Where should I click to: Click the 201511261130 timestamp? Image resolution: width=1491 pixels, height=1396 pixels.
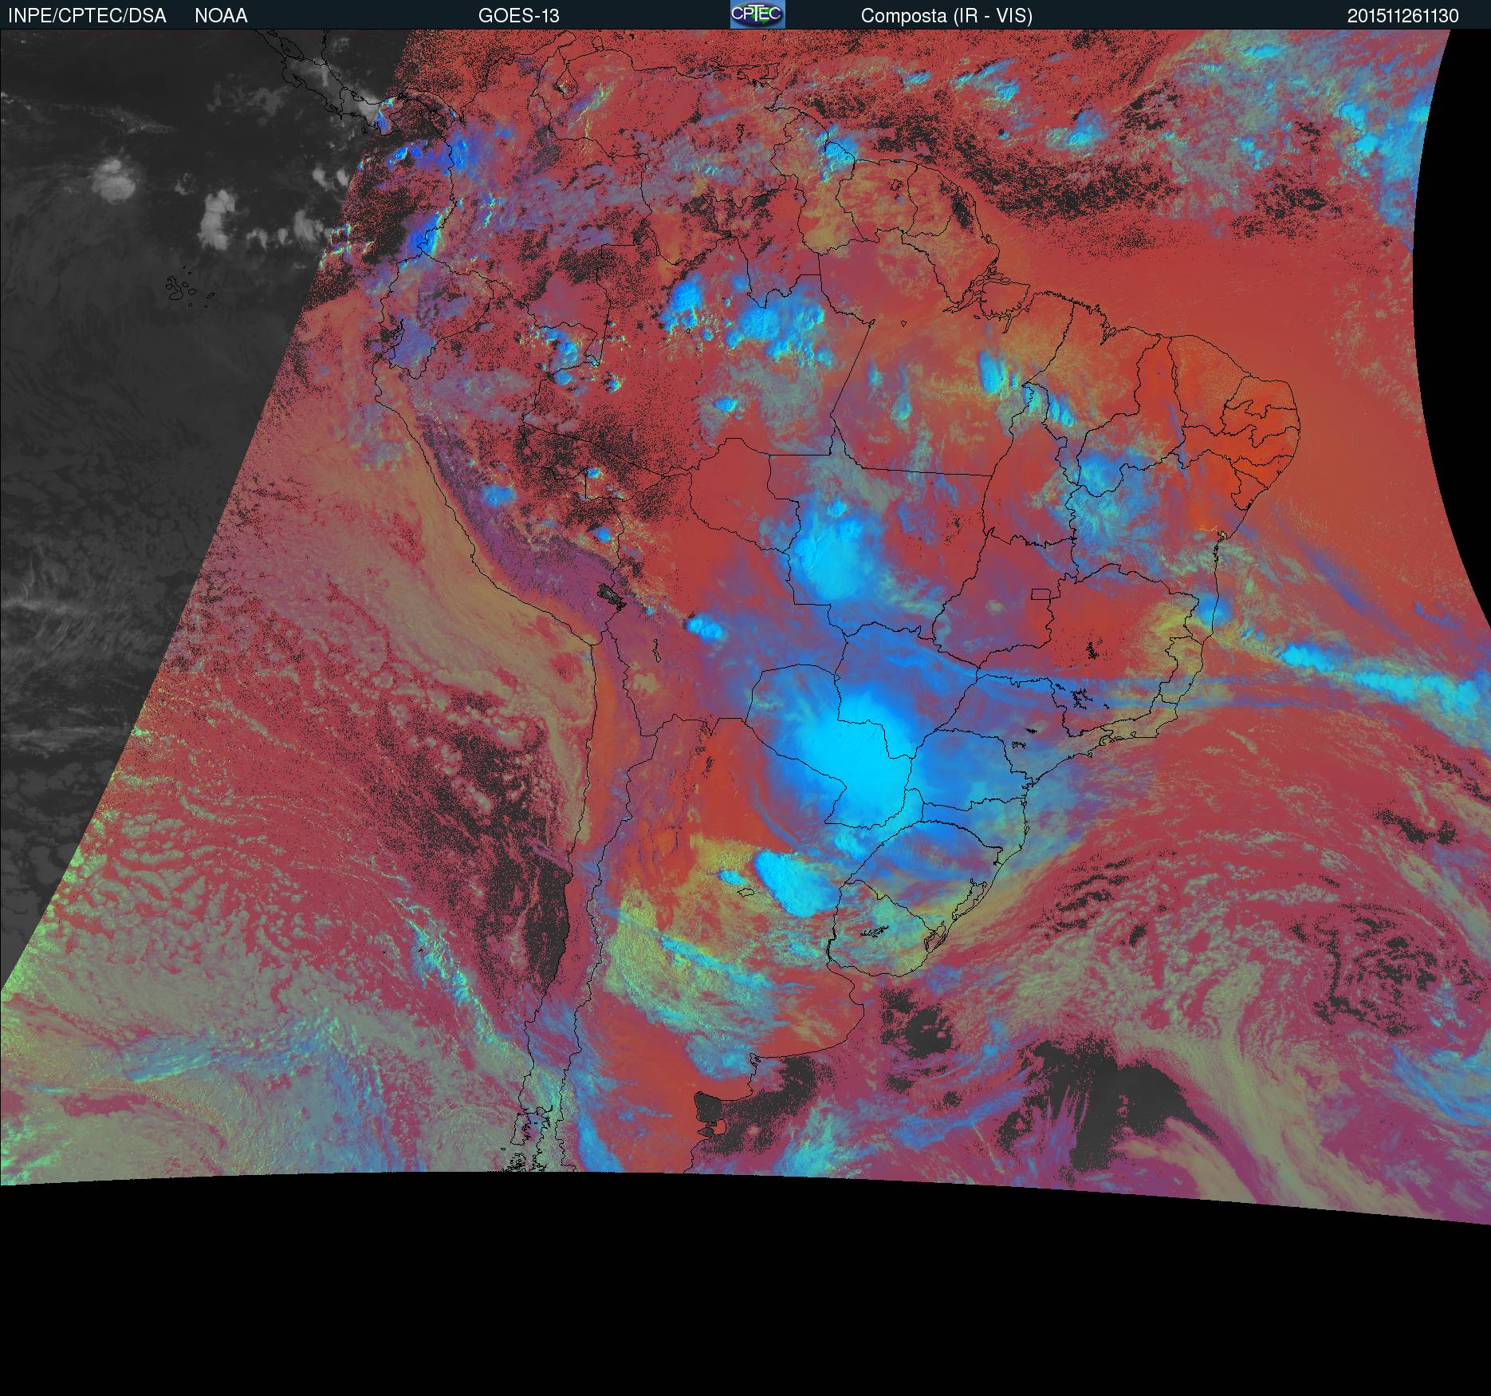click(x=1402, y=16)
